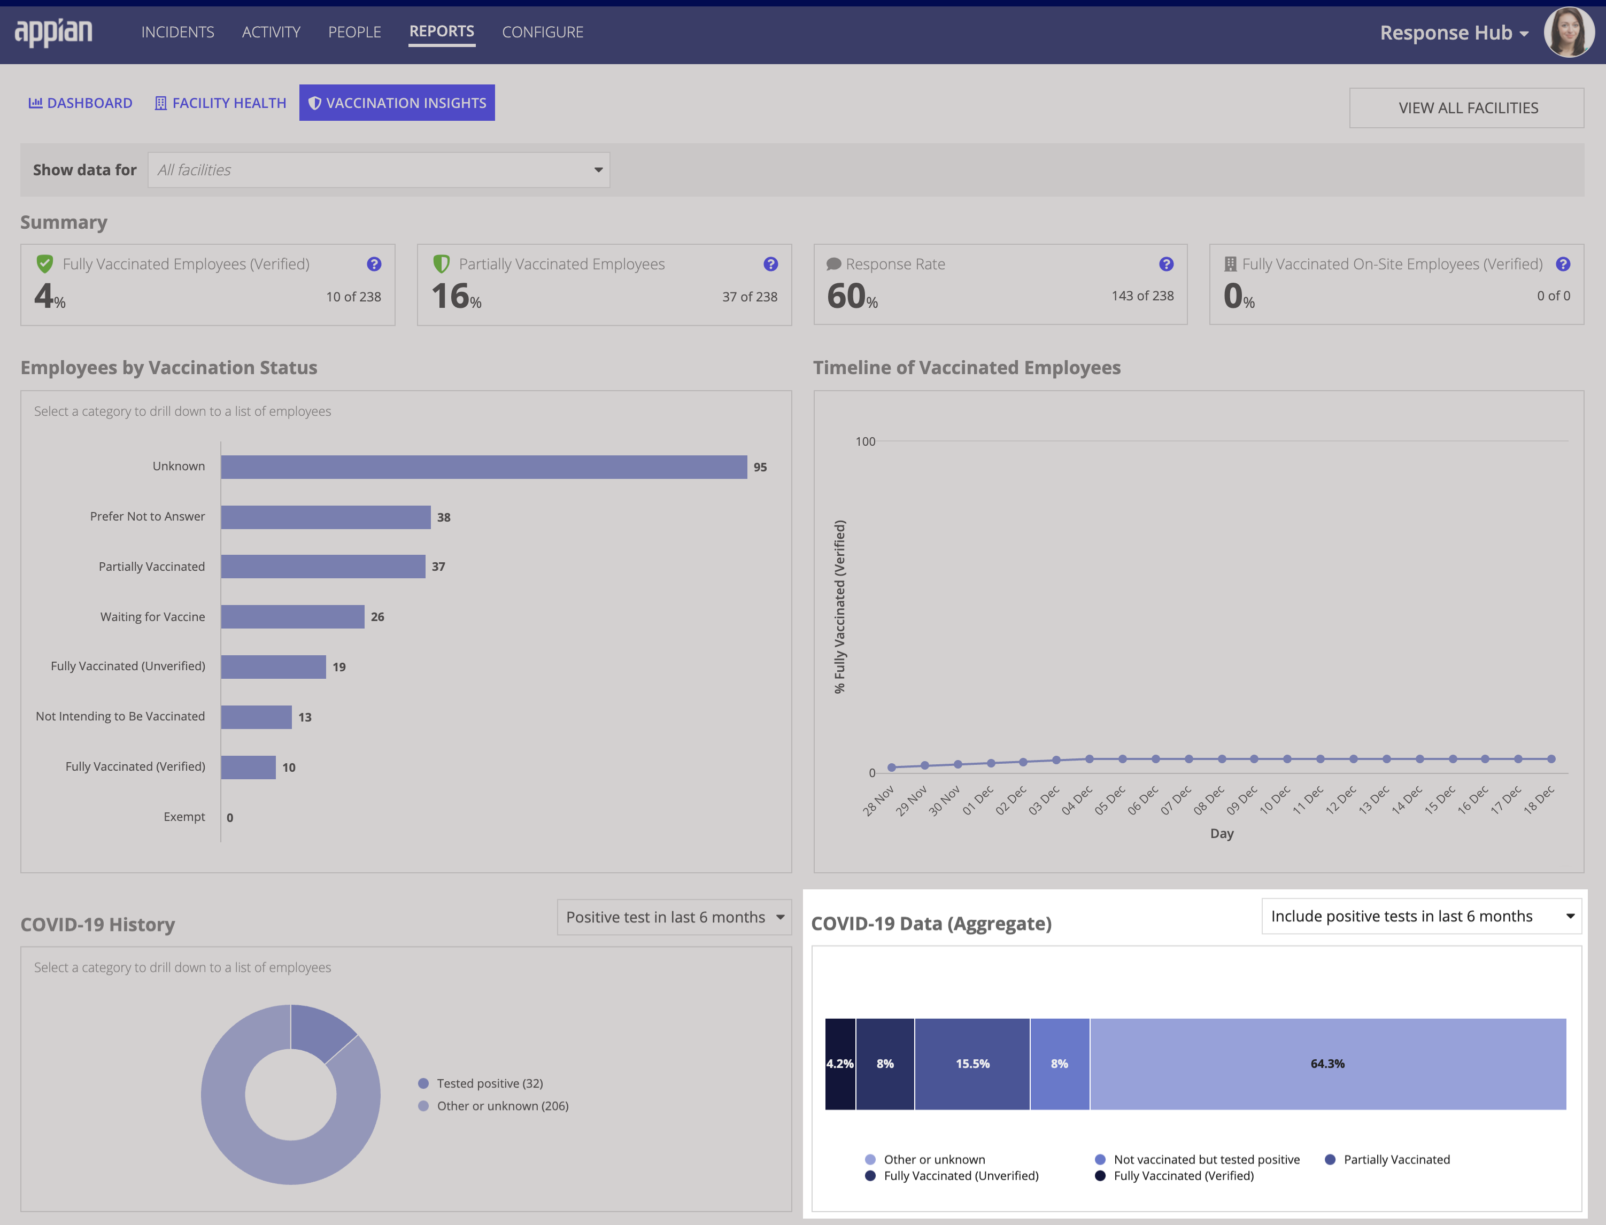Open help icon for Response Rate
Screen dimensions: 1606x1225
pos(1166,264)
